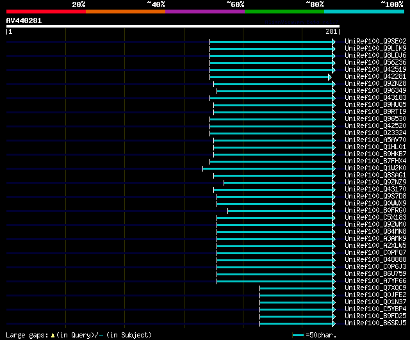
Task: Click the UniRef100_Q0WWX9 label
Action: click(375, 204)
